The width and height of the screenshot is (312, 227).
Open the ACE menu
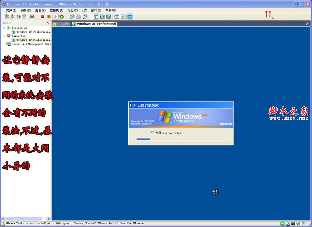click(84, 10)
